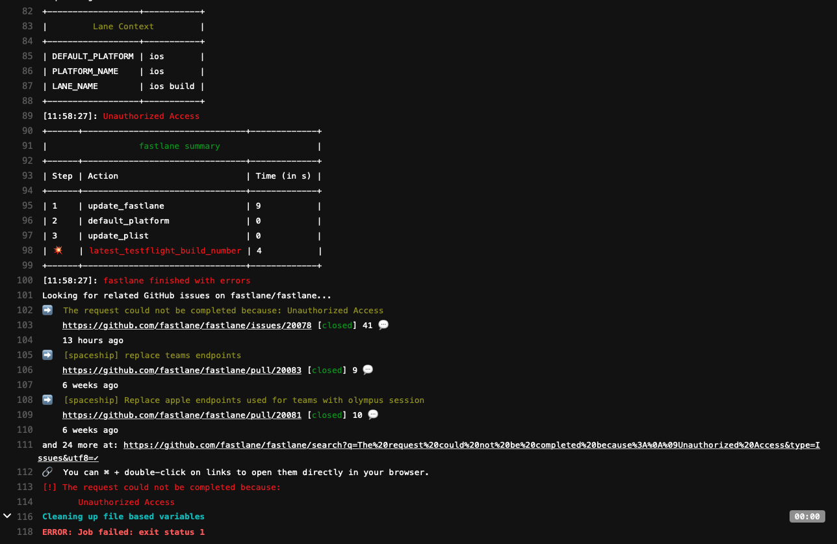Click 'DEFAULT_PLATFORM' row label
Viewport: 837px width, 544px height.
click(x=93, y=57)
